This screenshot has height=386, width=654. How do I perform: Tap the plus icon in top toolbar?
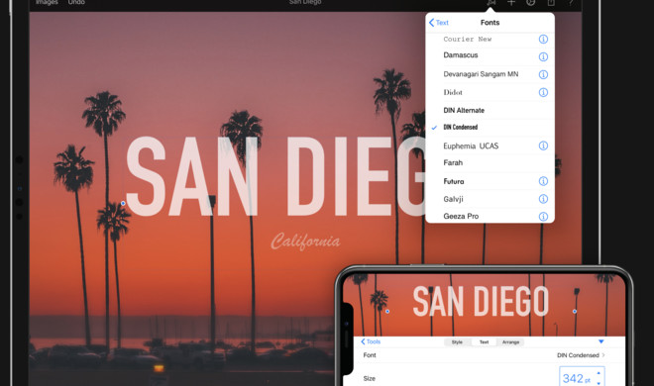[x=511, y=3]
